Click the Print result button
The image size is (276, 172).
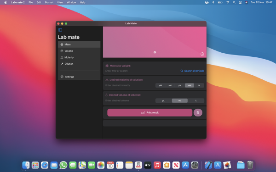tap(150, 112)
